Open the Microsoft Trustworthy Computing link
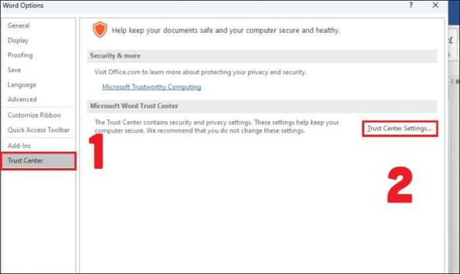The image size is (460, 274). click(151, 87)
